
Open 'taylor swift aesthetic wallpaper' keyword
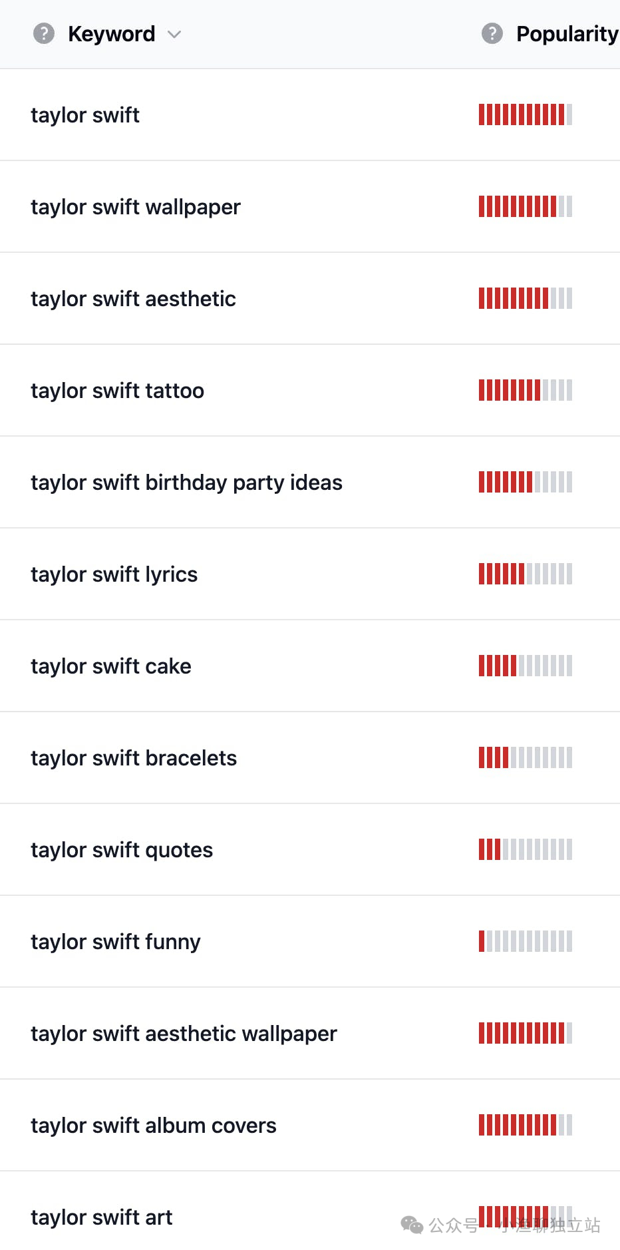coord(184,1034)
